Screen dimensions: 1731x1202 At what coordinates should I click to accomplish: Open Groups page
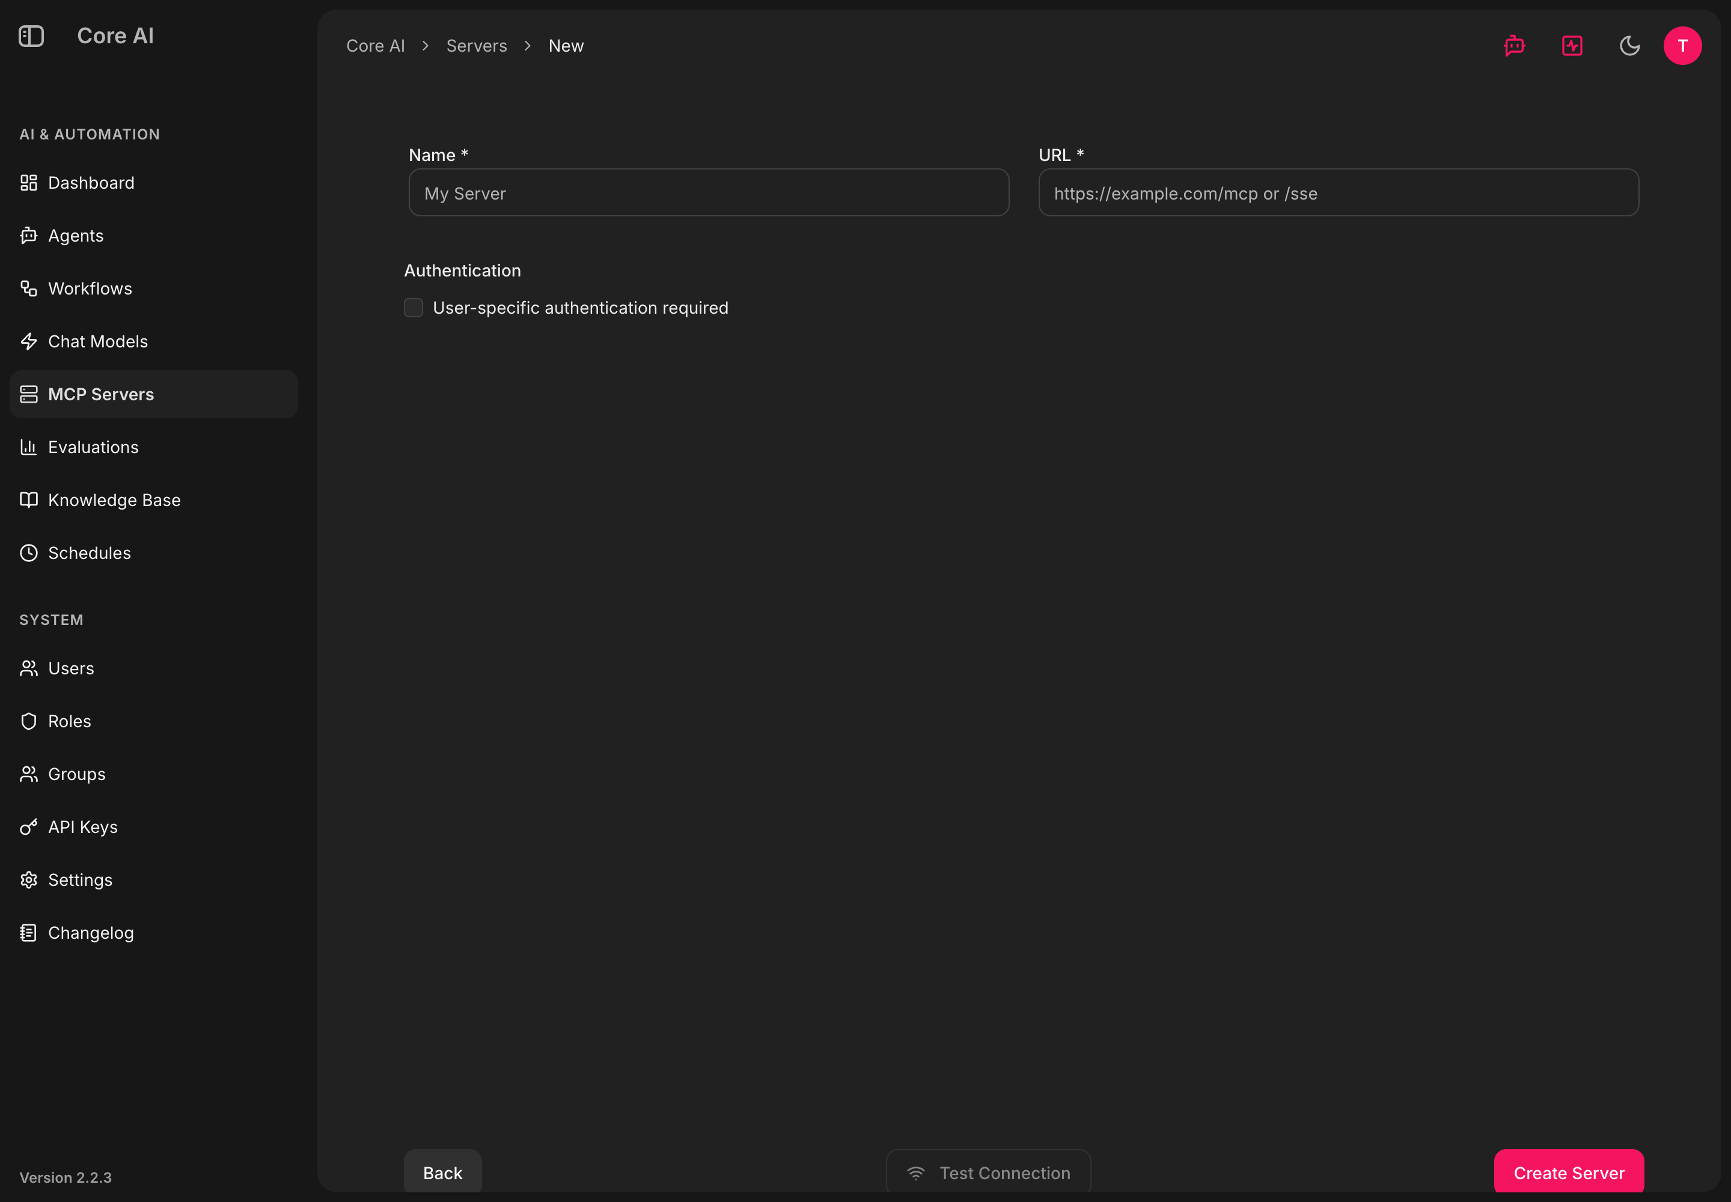154,774
